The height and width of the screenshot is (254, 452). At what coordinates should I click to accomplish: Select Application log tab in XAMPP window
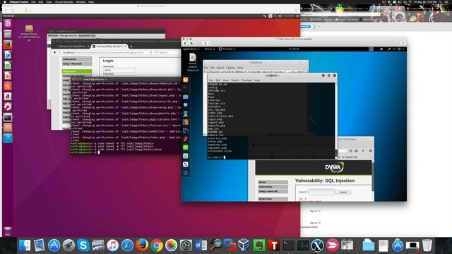pyautogui.click(x=87, y=36)
